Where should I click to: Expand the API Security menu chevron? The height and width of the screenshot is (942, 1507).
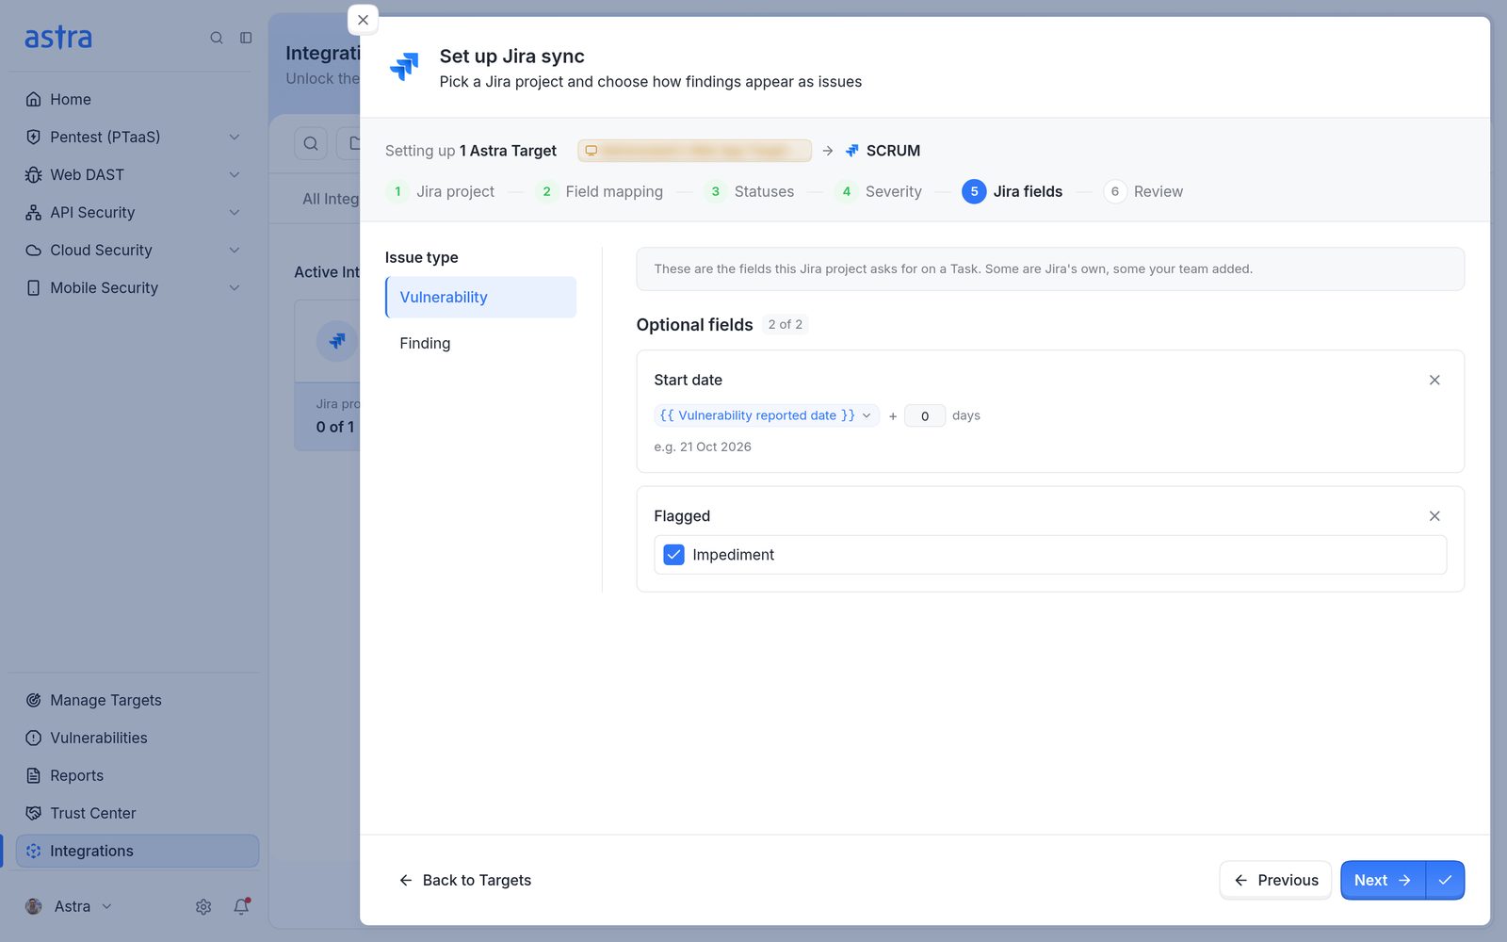click(235, 212)
